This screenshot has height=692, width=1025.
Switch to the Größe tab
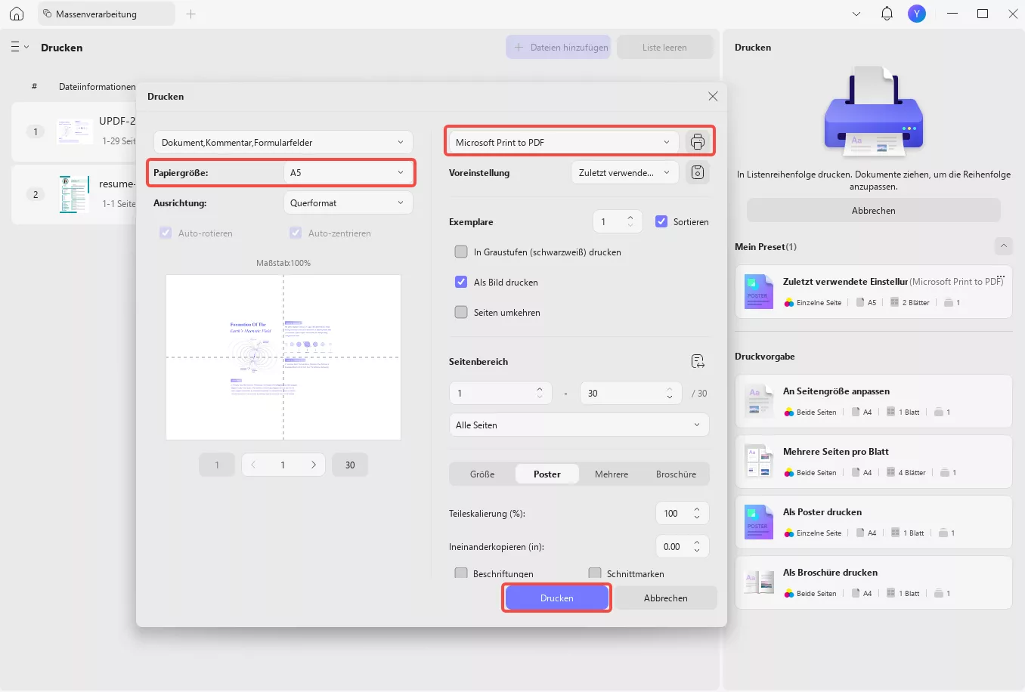(x=482, y=474)
